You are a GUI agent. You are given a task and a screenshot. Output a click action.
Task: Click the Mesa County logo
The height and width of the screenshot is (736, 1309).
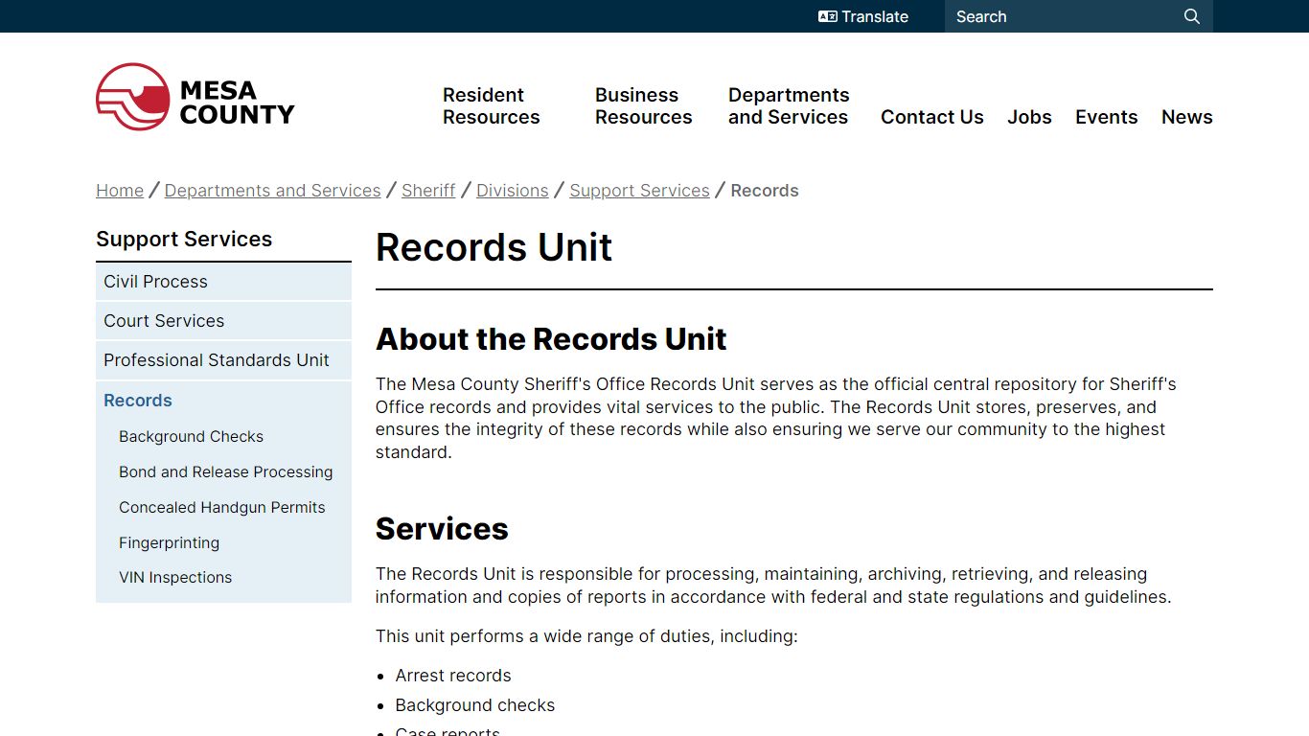click(195, 97)
